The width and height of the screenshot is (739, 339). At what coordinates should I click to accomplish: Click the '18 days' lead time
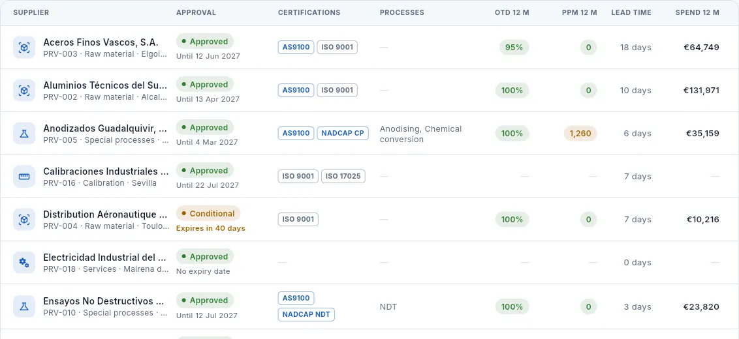coord(635,47)
